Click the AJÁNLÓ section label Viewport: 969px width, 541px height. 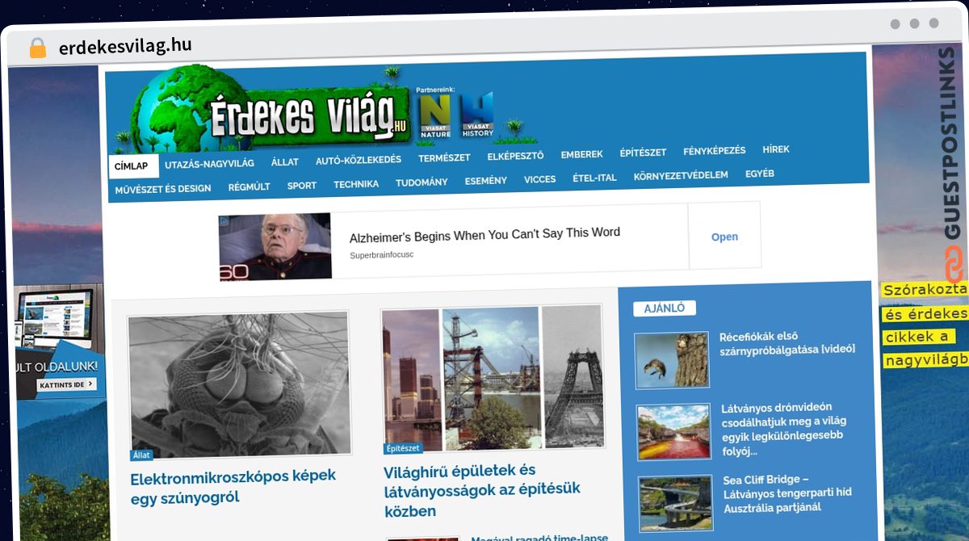(665, 308)
